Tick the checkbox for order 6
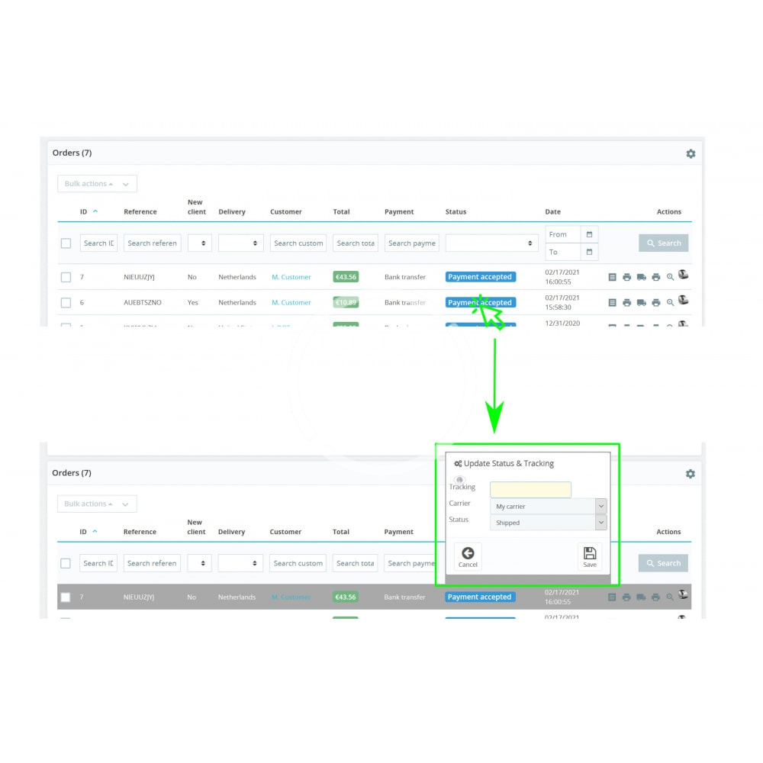763x763 pixels. (x=66, y=303)
